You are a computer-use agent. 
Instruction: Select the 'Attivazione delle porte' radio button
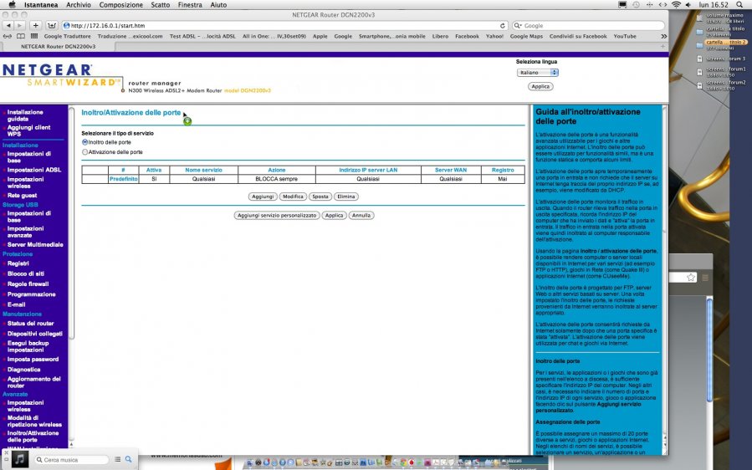[84, 152]
